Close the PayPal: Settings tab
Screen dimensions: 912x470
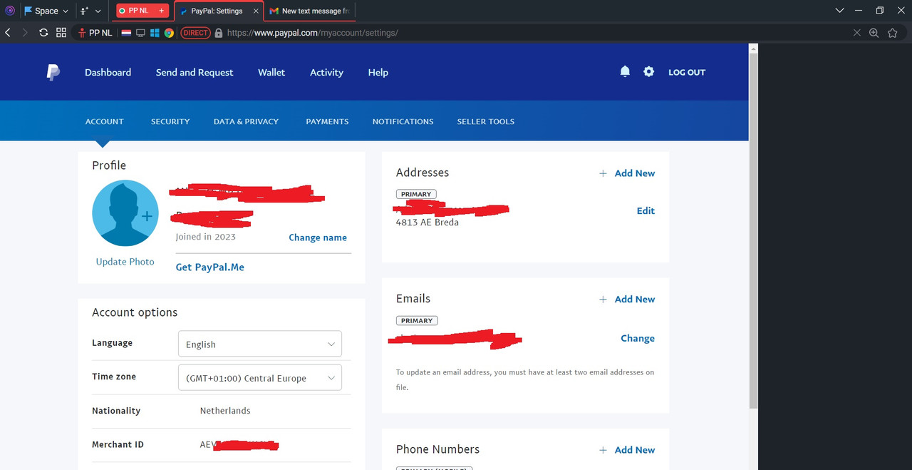pos(256,11)
